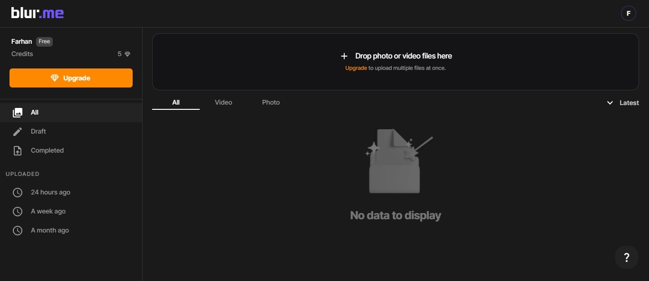The height and width of the screenshot is (281, 649).
Task: Click the diamond icon next to credits
Action: (127, 54)
